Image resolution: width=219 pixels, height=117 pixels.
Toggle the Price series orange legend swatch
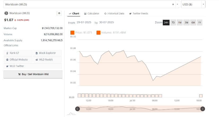[72, 32]
